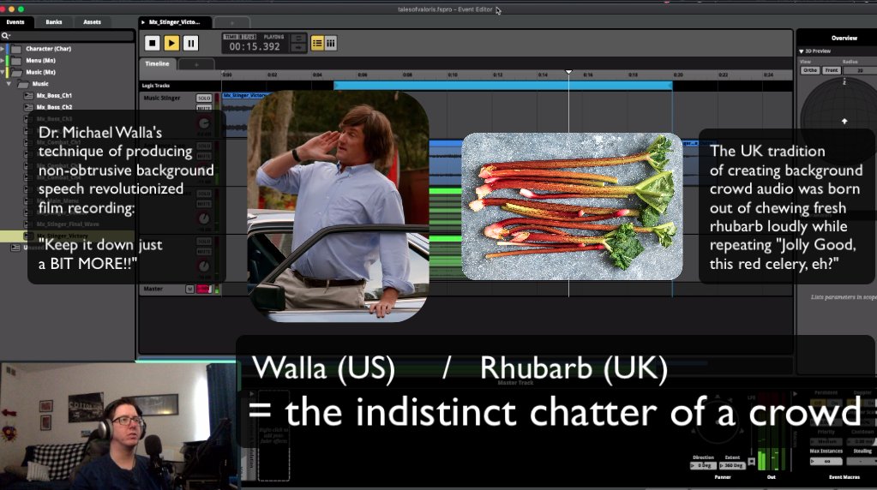This screenshot has height=490, width=877.
Task: Toggle the Front view button
Action: [x=832, y=70]
